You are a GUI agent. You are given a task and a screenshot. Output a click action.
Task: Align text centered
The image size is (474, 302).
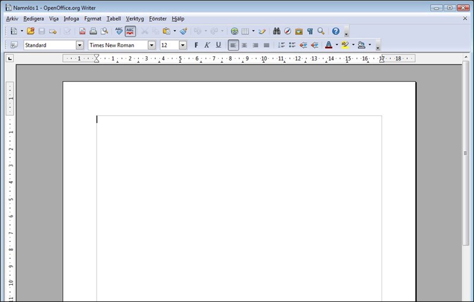click(244, 45)
